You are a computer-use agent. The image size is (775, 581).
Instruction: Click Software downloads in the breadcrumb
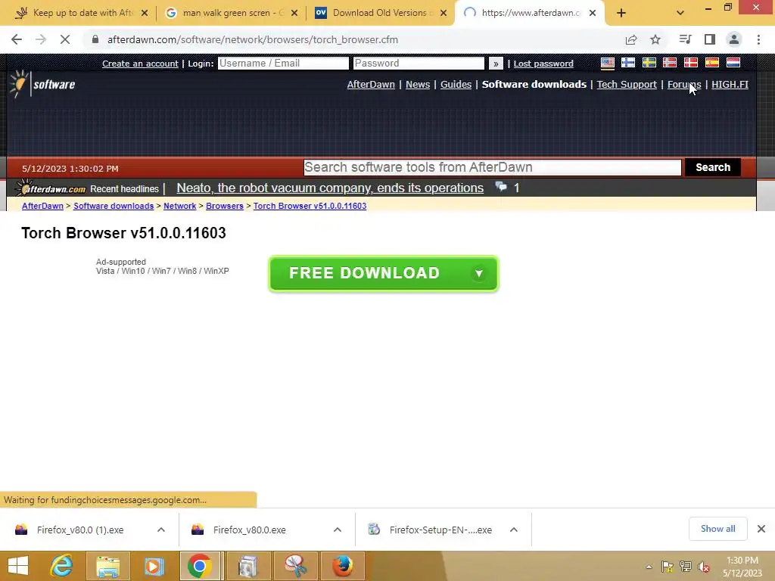point(114,206)
